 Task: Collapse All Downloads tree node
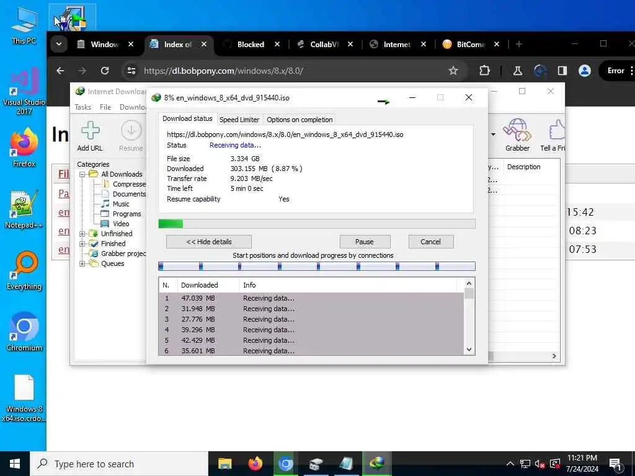pos(82,174)
